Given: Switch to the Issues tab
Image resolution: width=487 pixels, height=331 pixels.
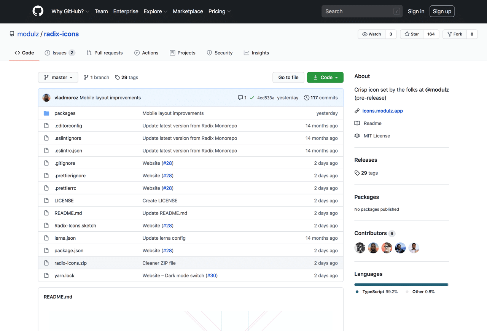Looking at the screenshot, I should tap(59, 53).
